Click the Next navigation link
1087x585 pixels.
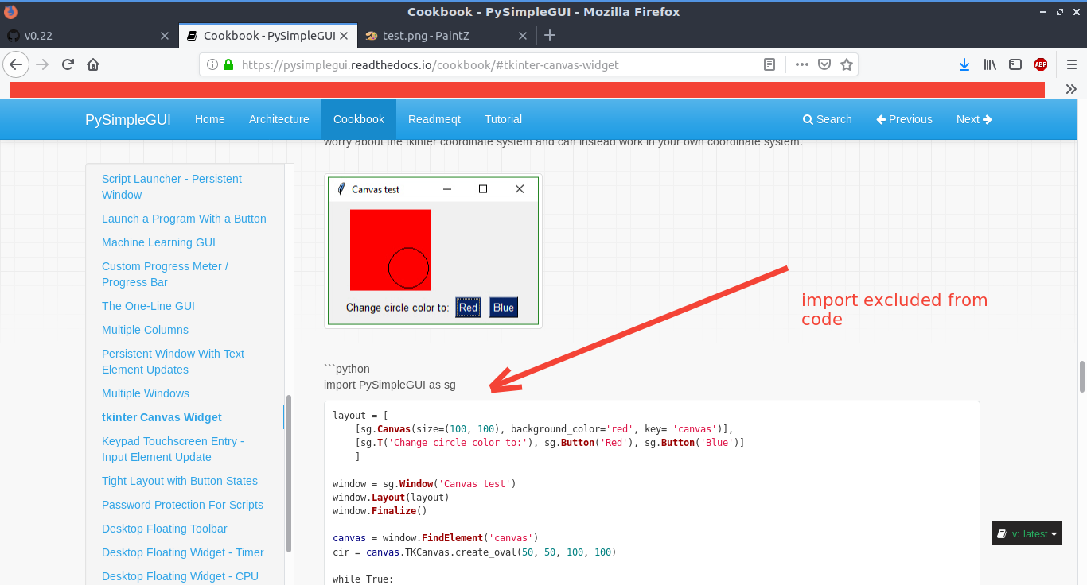(973, 119)
